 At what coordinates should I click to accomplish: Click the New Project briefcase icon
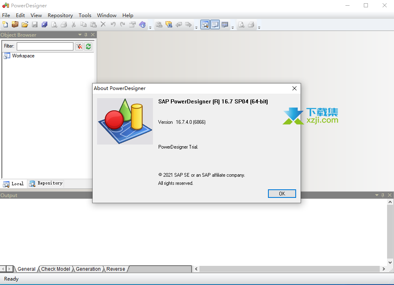(15, 24)
